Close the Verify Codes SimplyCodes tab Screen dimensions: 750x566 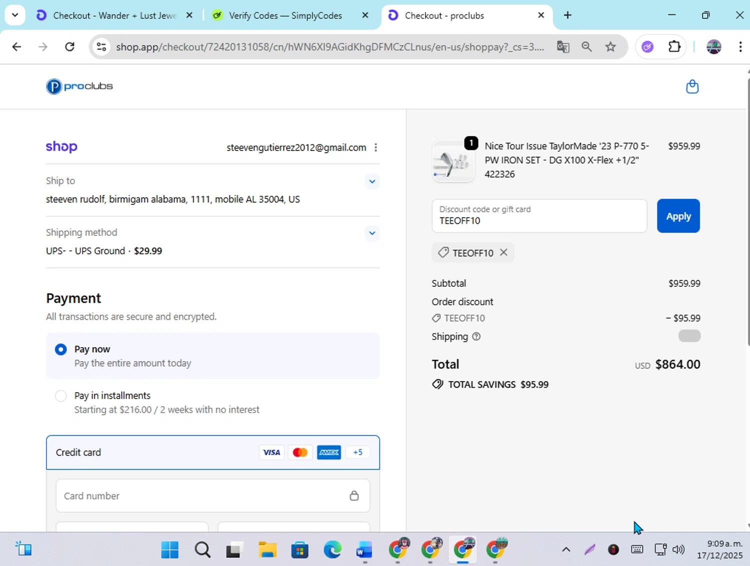[x=365, y=15]
